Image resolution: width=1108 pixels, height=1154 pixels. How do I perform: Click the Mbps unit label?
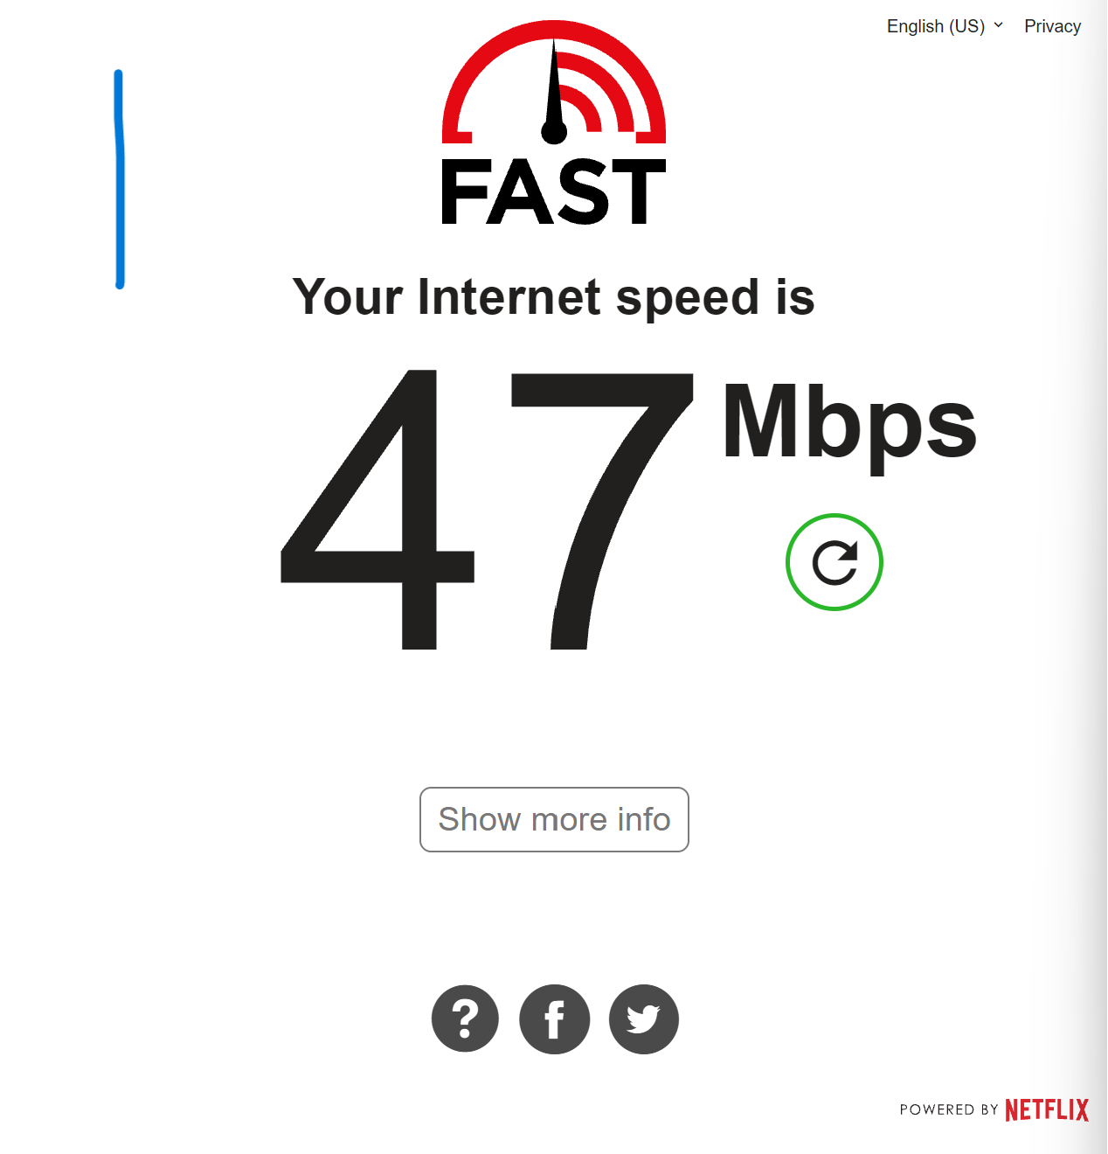[849, 426]
